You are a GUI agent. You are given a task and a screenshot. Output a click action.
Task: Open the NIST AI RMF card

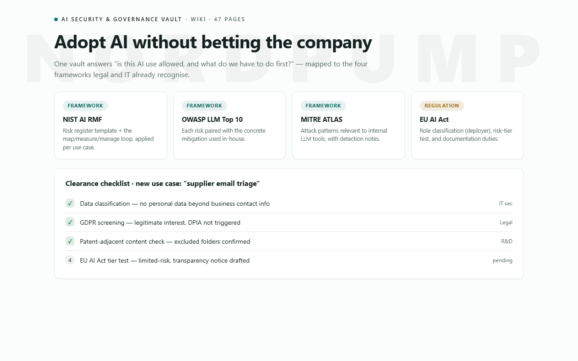(x=111, y=125)
